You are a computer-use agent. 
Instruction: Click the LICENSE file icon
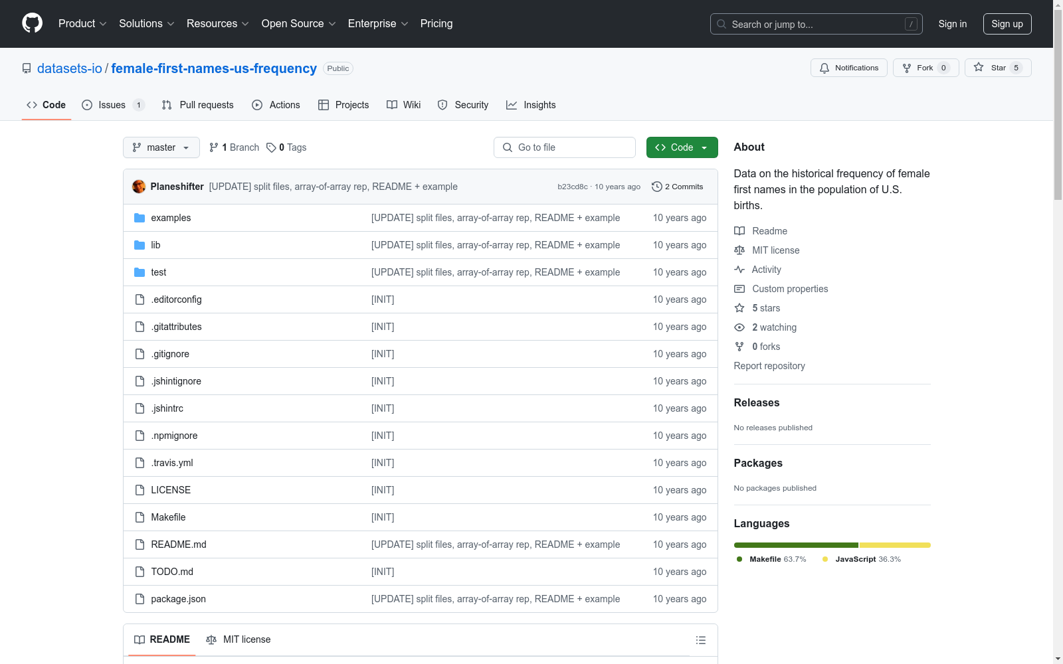(x=140, y=490)
